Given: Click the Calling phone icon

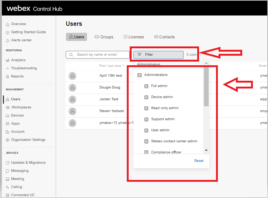Looking at the screenshot, I should [7, 187].
